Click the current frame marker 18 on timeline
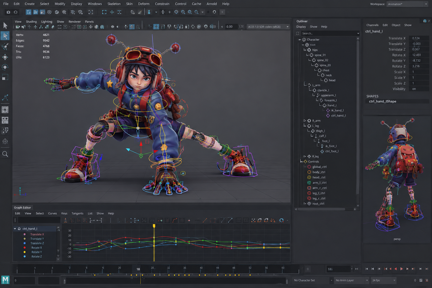 (x=138, y=269)
